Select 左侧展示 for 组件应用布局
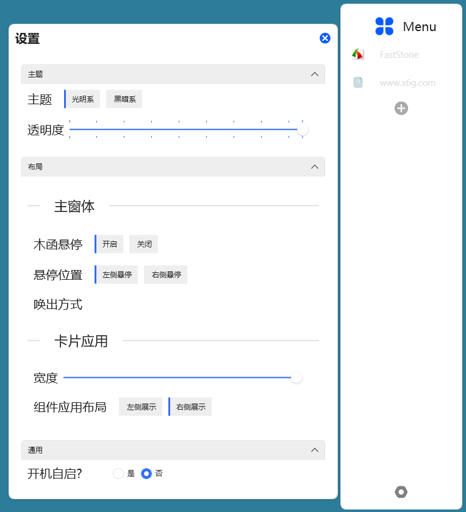Viewport: 466px width, 512px height. pos(141,407)
